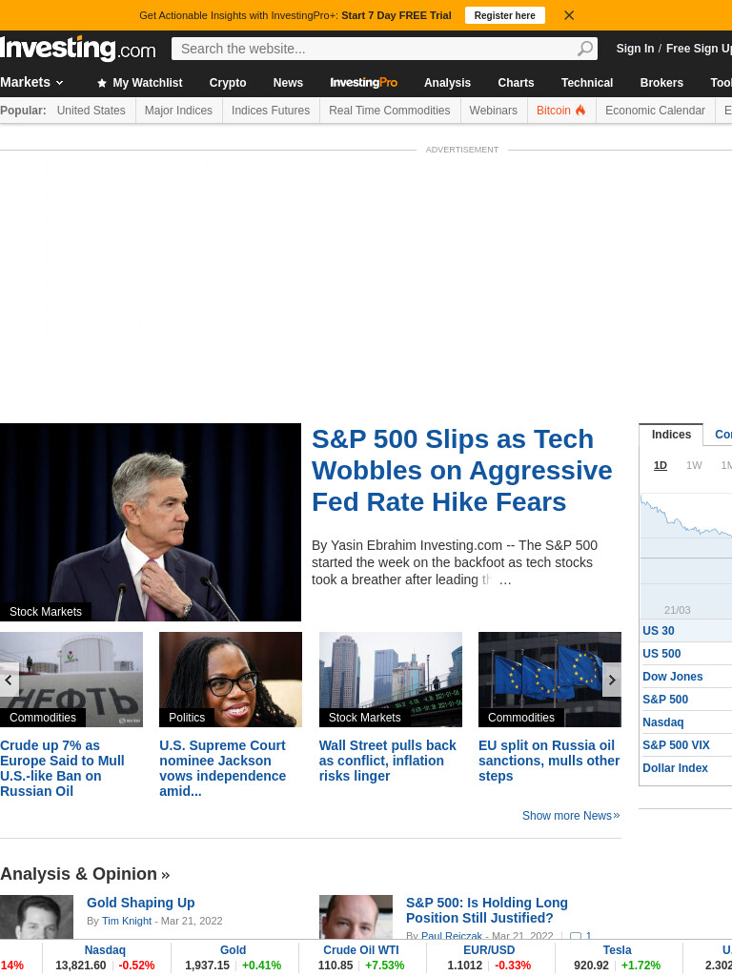Select Indices Futures popular link
Screen dimensions: 732x976
pos(271,111)
